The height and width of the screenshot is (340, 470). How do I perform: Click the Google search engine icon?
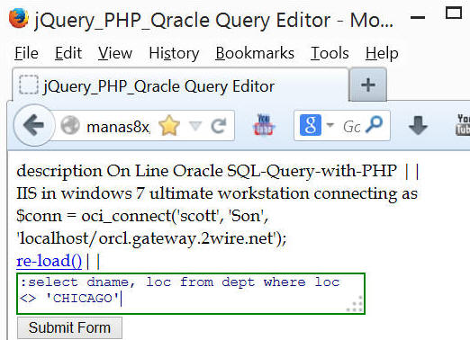311,125
